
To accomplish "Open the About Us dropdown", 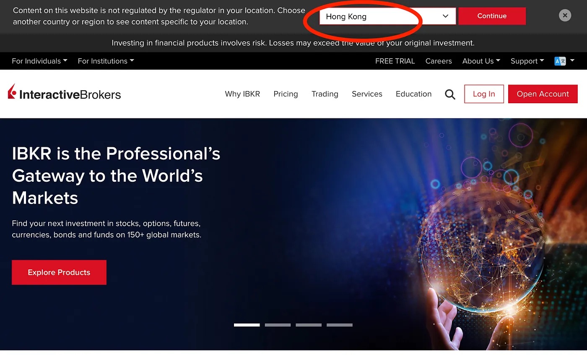I will pos(481,61).
